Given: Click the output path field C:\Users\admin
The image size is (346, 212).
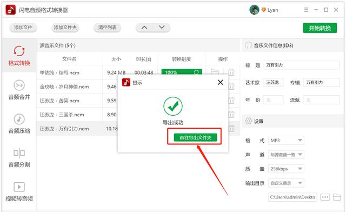Looking at the screenshot, I should click(x=292, y=197).
